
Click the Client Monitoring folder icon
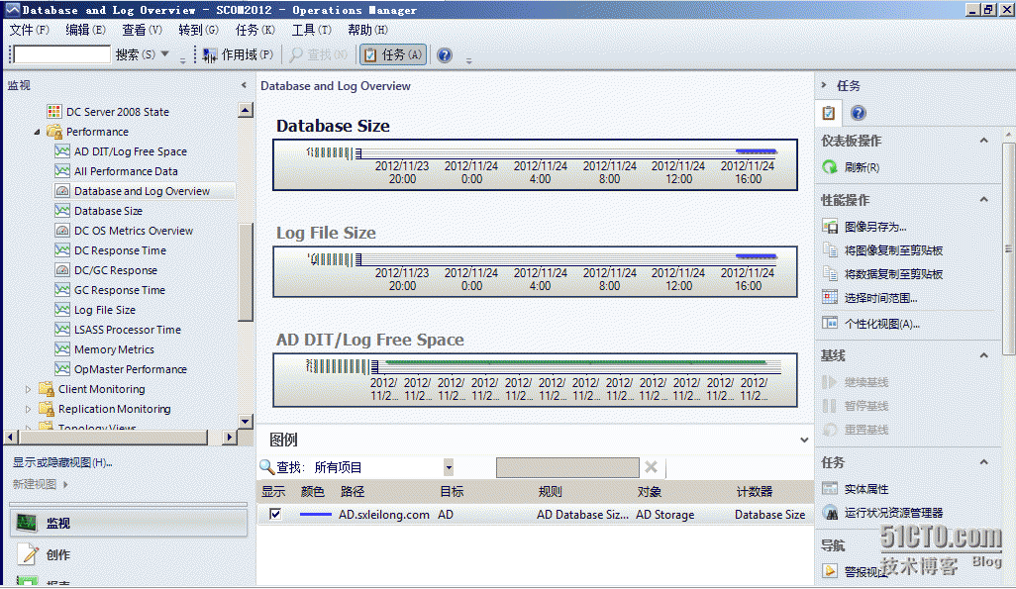coord(46,389)
